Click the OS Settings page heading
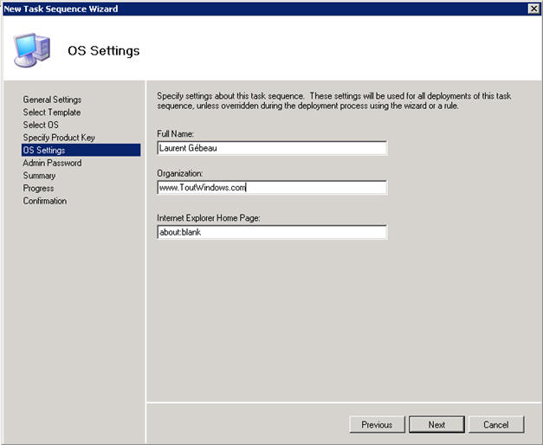Screen dimensions: 543x445 click(x=103, y=50)
